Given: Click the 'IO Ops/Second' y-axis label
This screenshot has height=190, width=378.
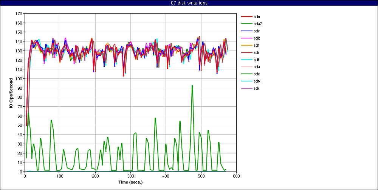Looking at the screenshot, I should (11, 93).
